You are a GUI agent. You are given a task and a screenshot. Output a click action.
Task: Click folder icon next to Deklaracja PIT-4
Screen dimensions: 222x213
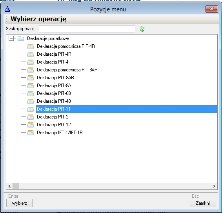coord(31,62)
